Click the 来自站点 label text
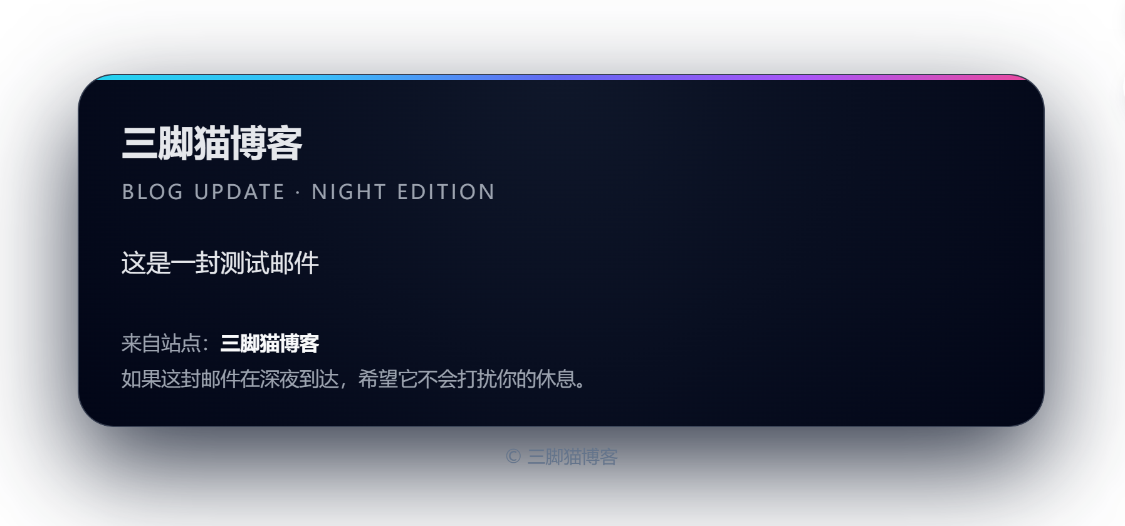This screenshot has width=1125, height=526. [161, 343]
